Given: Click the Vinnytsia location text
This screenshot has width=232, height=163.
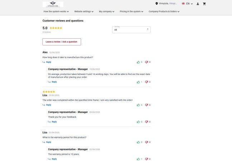Looking at the screenshot, I should click(x=168, y=4).
